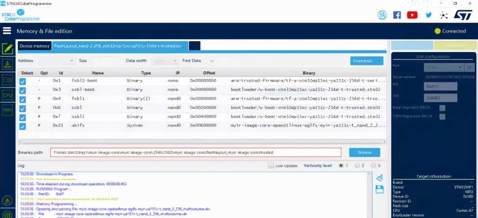The width and height of the screenshot is (478, 218).
Task: Switch to the Device memory tab
Action: point(34,46)
